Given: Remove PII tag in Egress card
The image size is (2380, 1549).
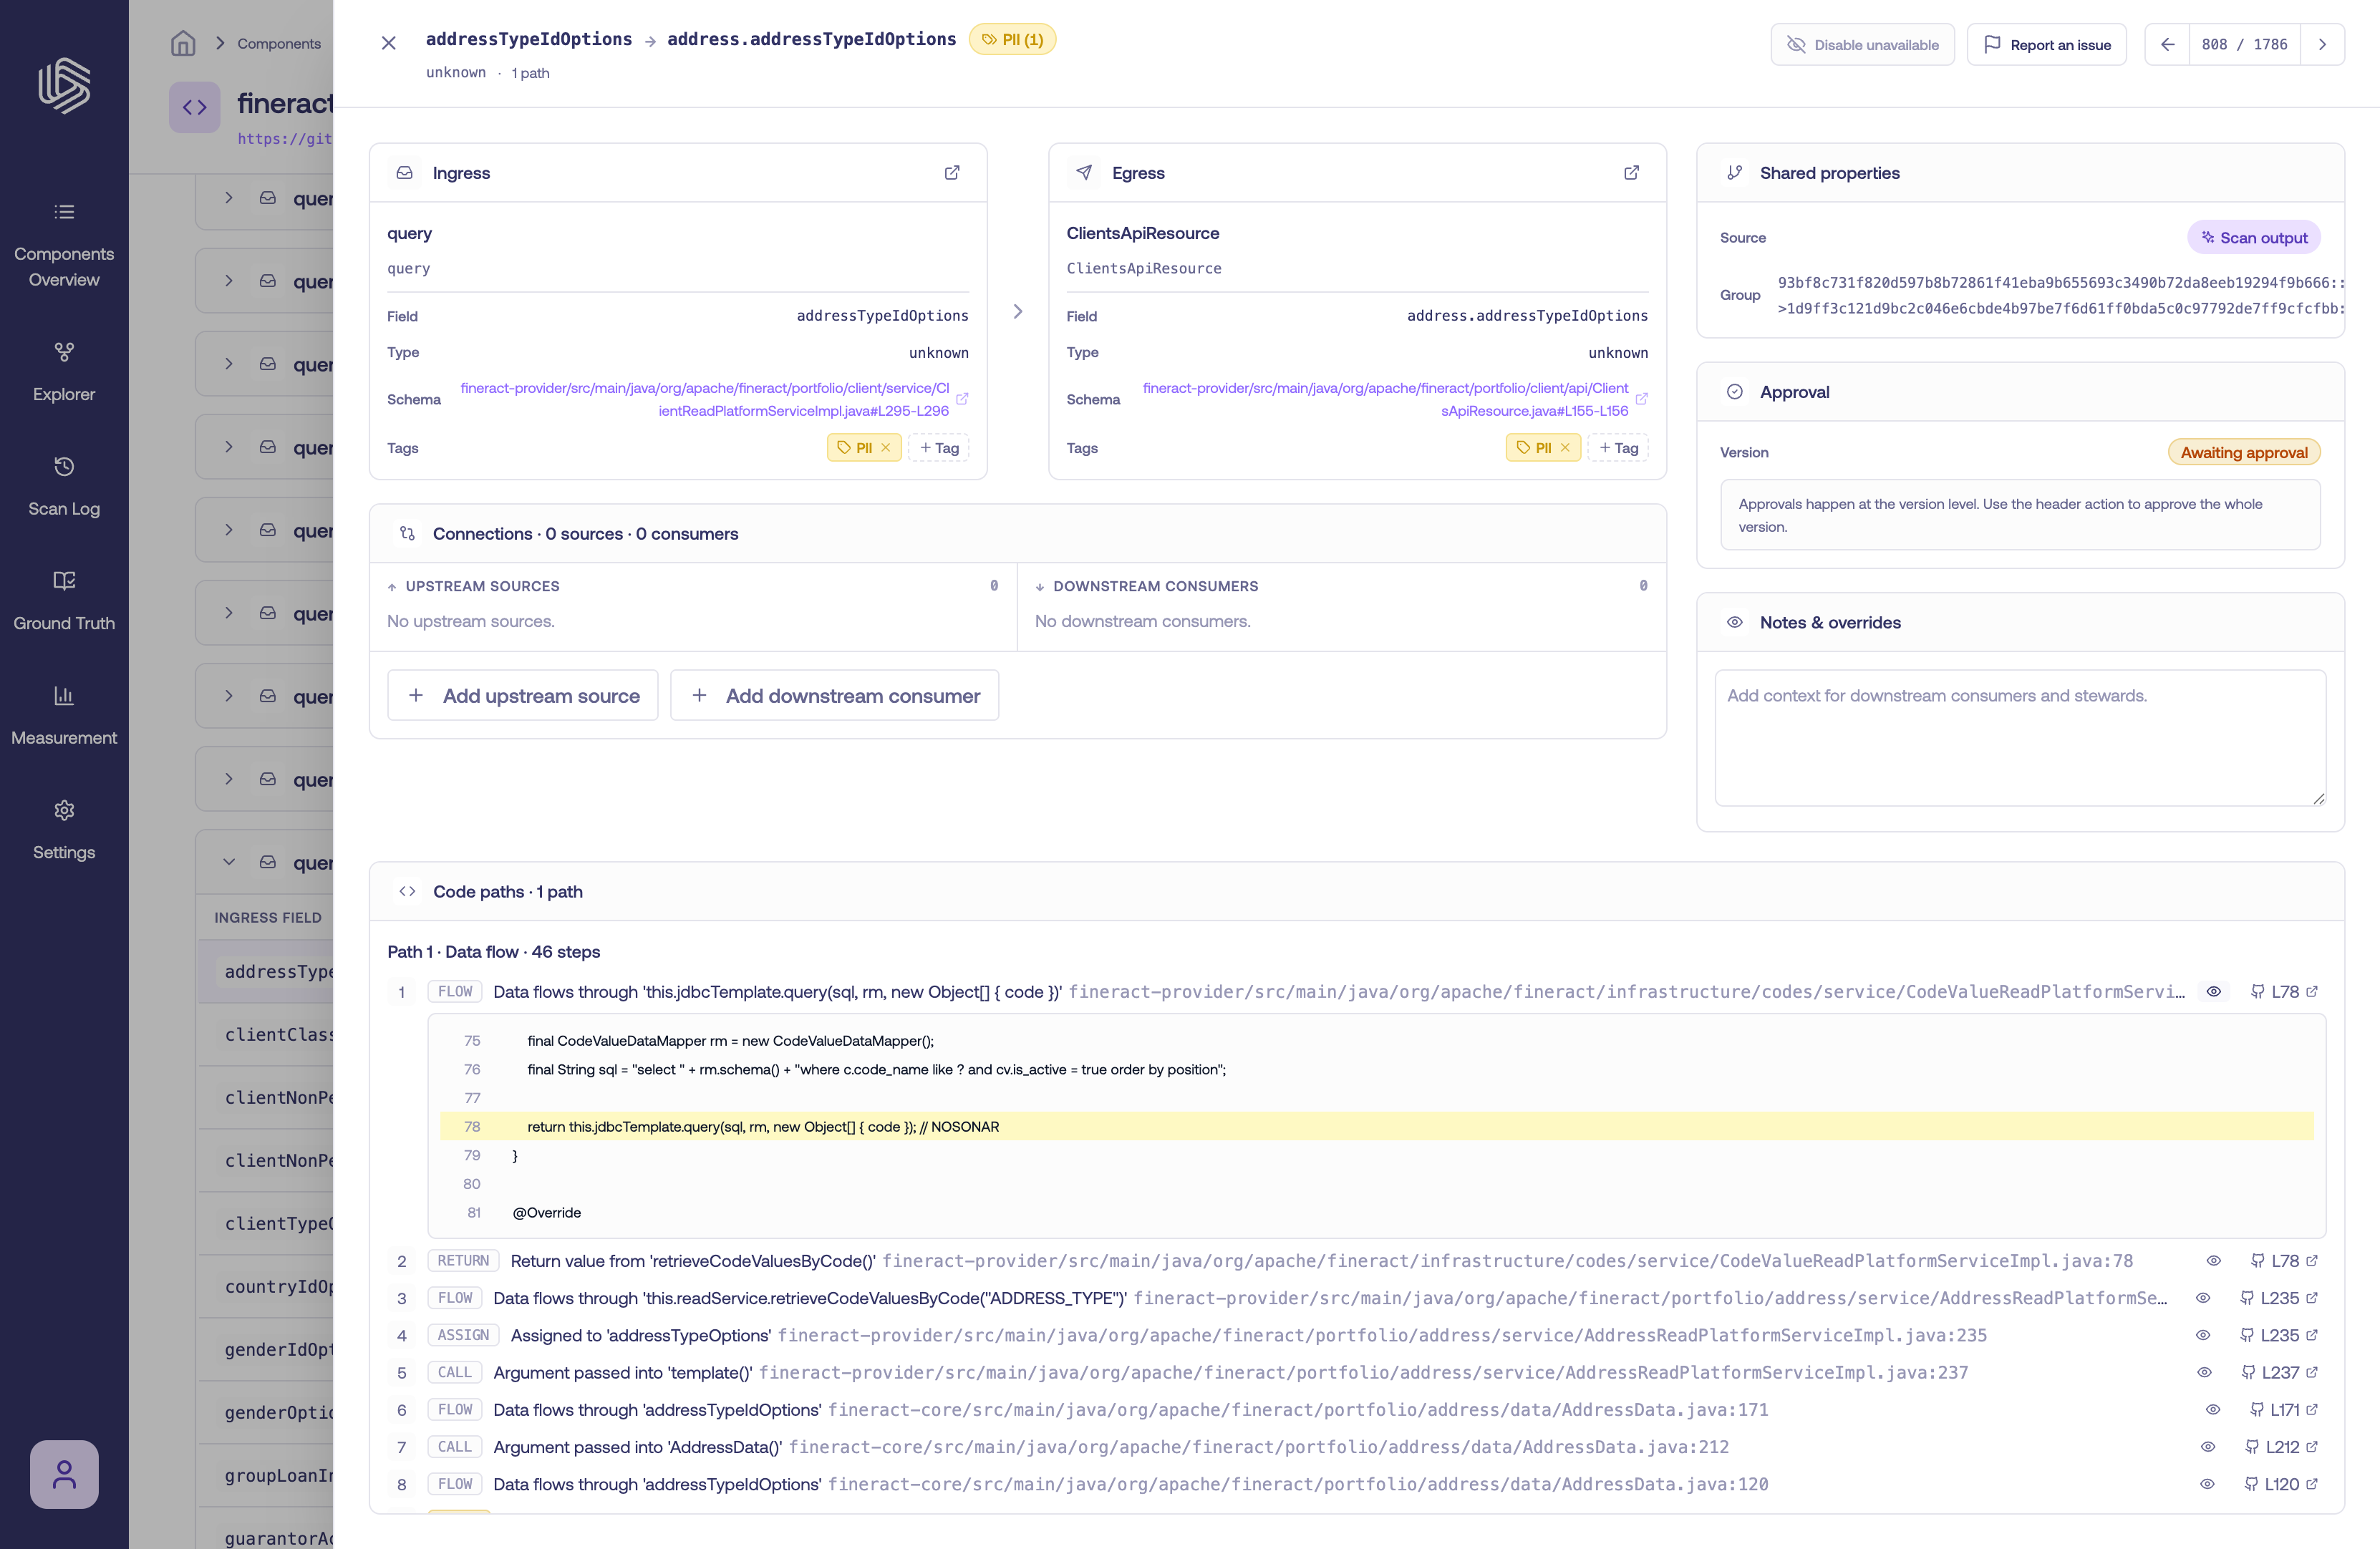Looking at the screenshot, I should [x=1565, y=448].
